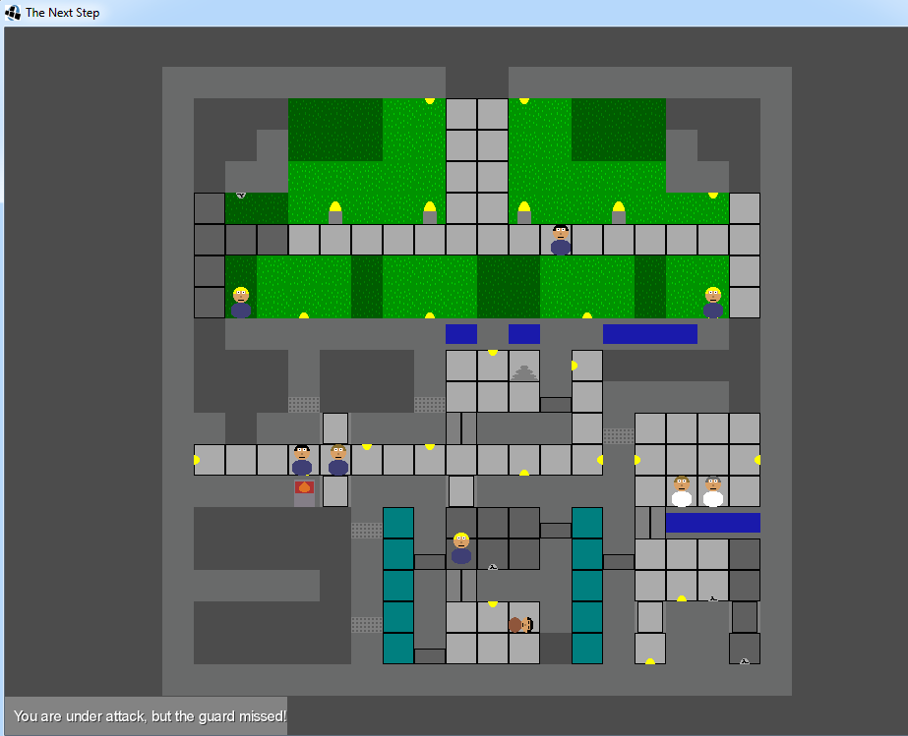The image size is (908, 736).
Task: Click the gray-haired scientist in white coat
Action: click(x=713, y=491)
